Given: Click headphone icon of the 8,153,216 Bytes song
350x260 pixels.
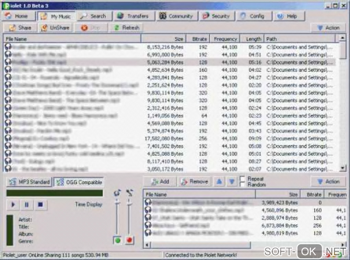Looking at the screenshot, I should point(8,47).
